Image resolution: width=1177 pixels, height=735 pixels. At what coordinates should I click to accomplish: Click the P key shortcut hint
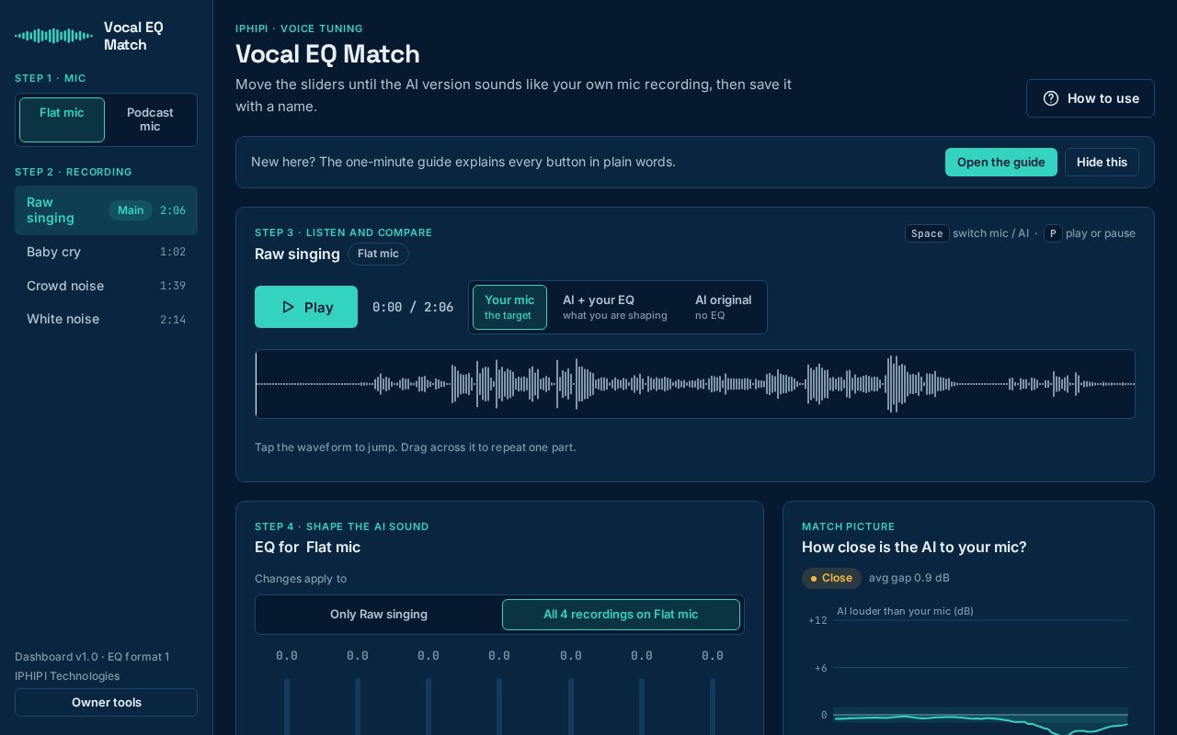[1053, 233]
